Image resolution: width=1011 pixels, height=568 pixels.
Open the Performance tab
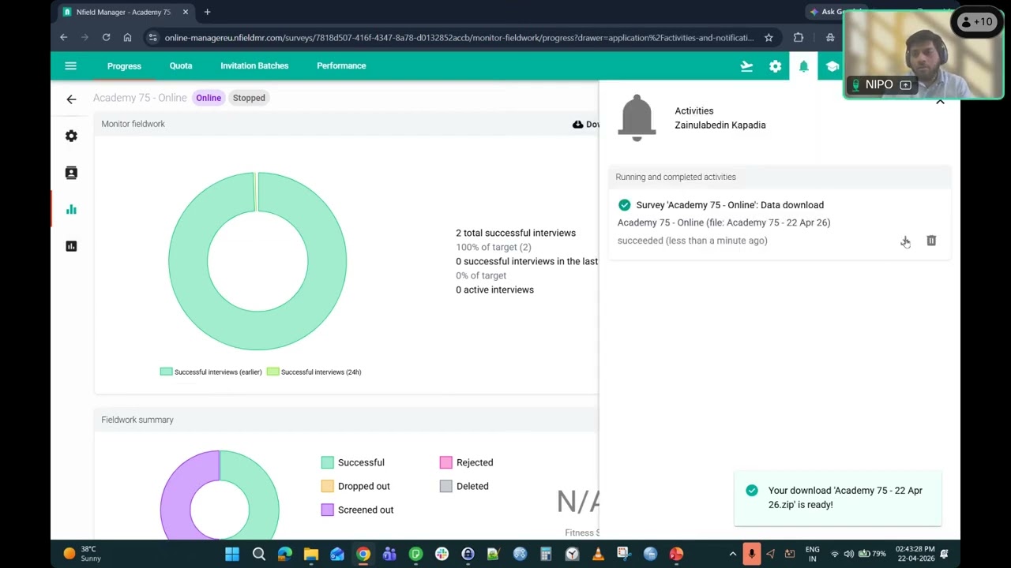pos(341,65)
